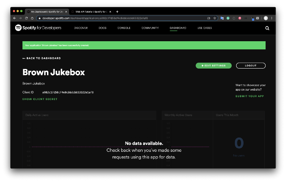Reveal secret via Show Client Secret
Viewport: 286px width, 182px height.
tap(40, 99)
